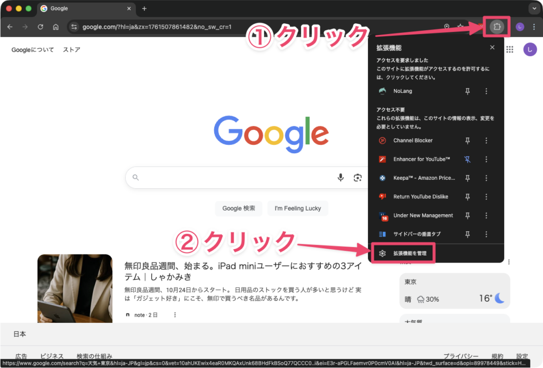Pin Channel Blocker extension to toolbar

[x=467, y=141]
